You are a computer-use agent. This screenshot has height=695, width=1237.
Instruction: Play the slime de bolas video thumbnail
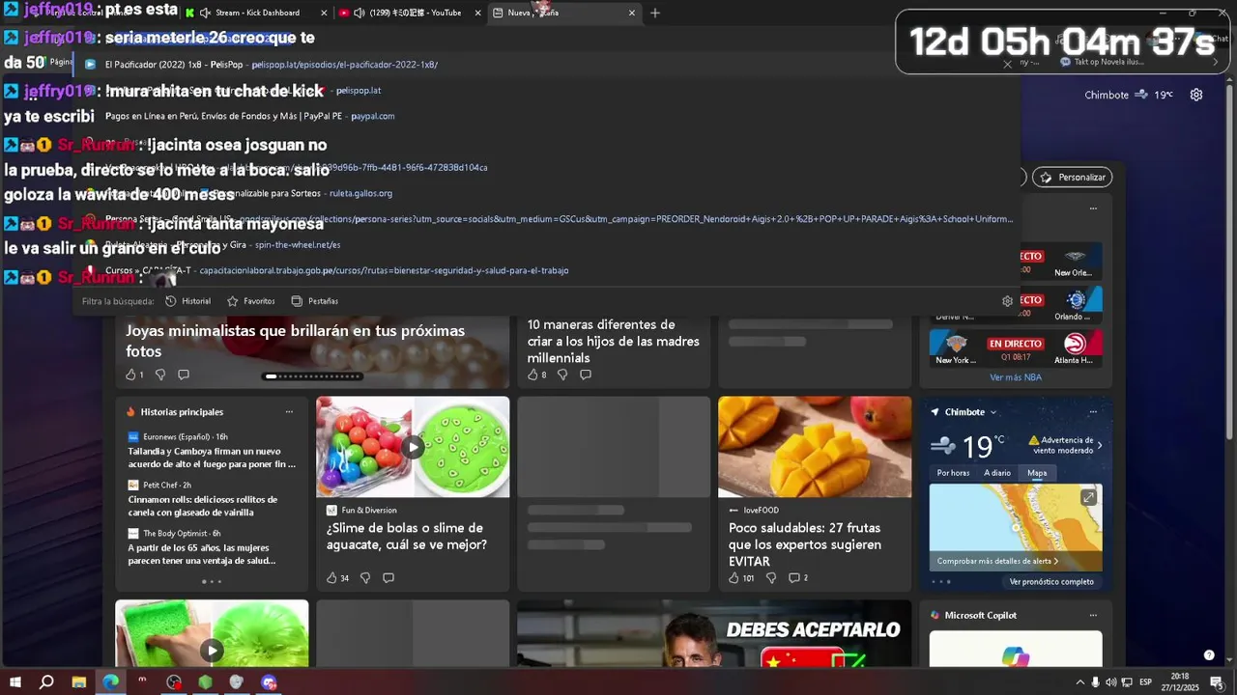tap(413, 447)
